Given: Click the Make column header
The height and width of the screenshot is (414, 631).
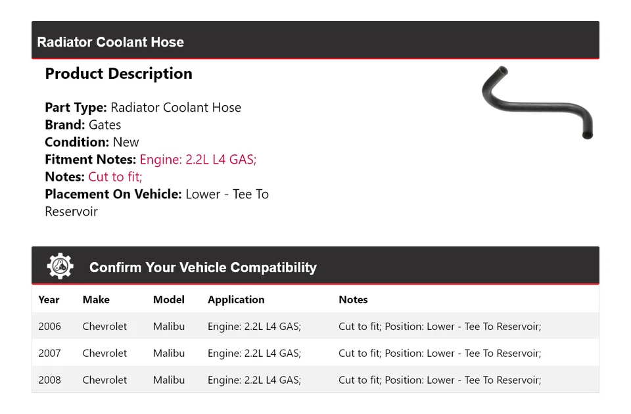Looking at the screenshot, I should click(96, 300).
